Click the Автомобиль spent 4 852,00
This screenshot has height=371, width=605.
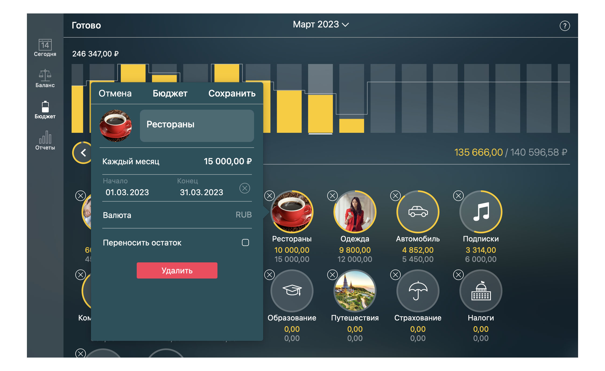tap(418, 250)
